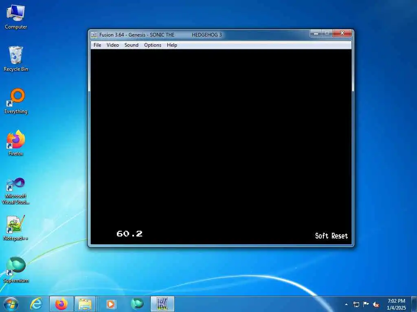Minimize the Fusion emulator window
Image resolution: width=417 pixels, height=312 pixels.
pos(316,33)
